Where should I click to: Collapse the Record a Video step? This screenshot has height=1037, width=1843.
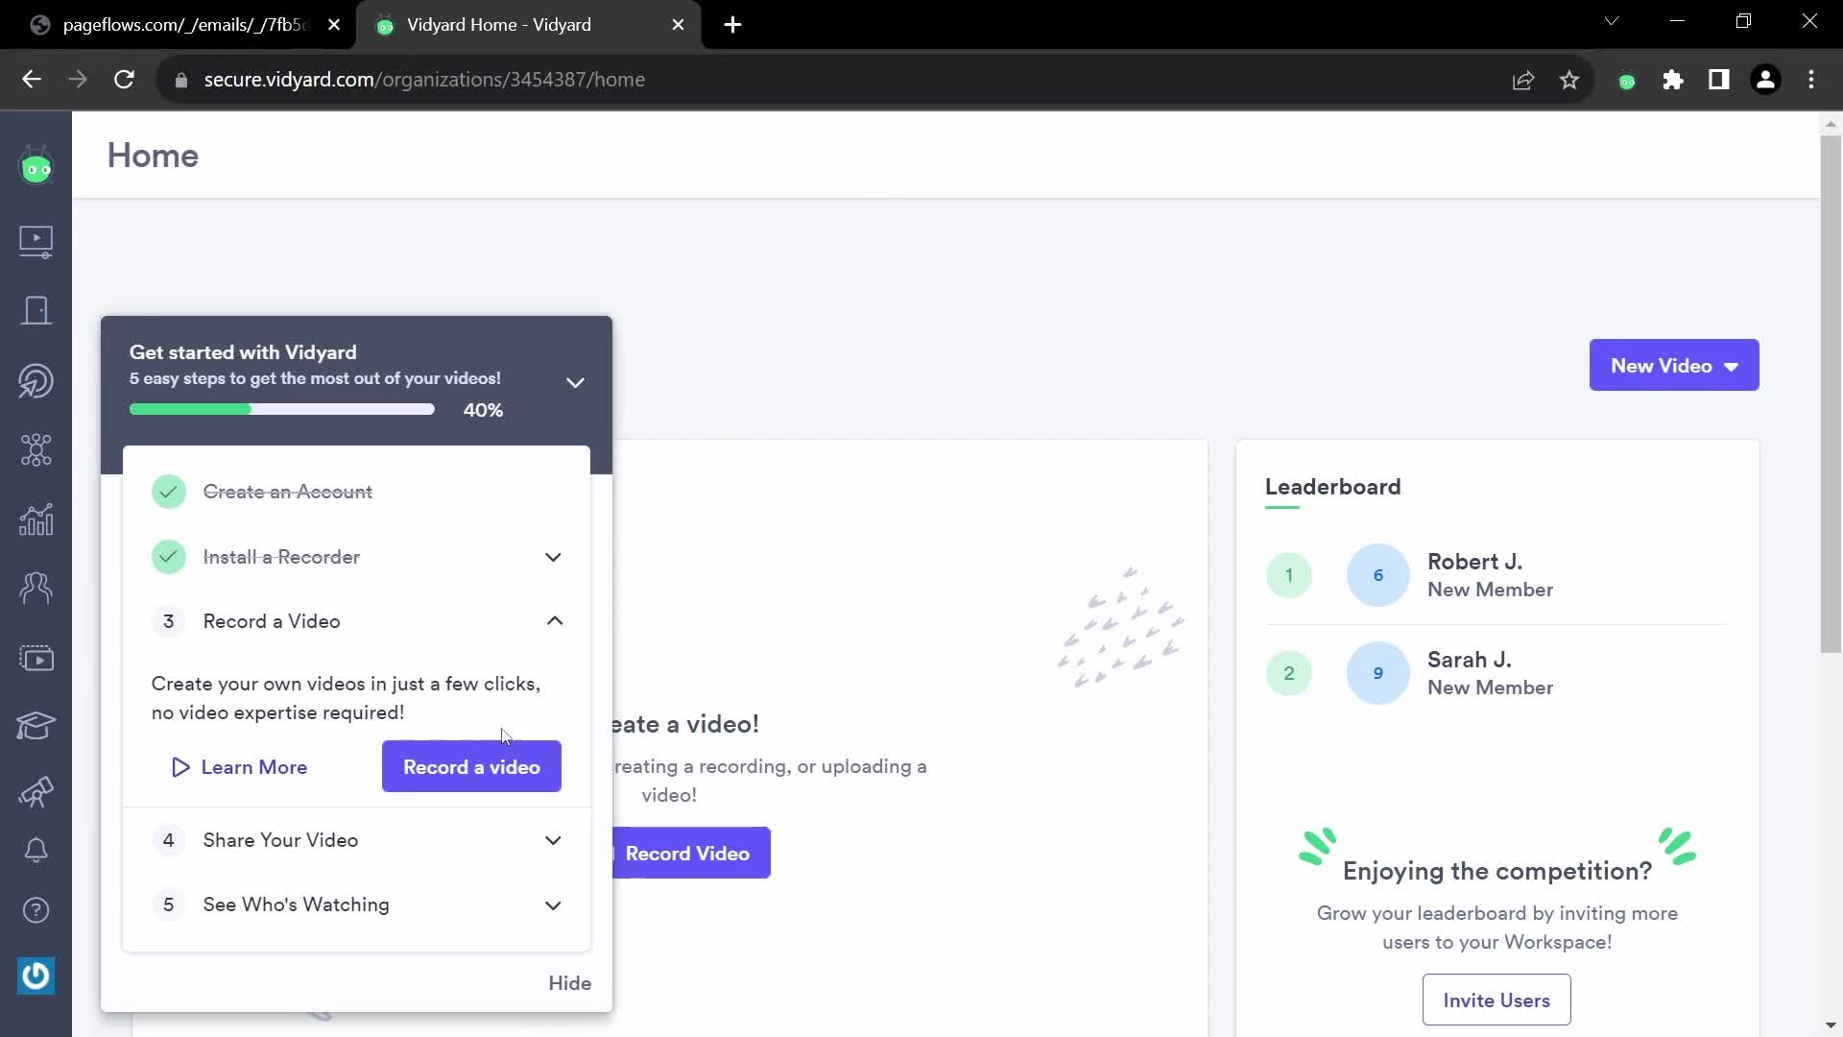click(555, 620)
